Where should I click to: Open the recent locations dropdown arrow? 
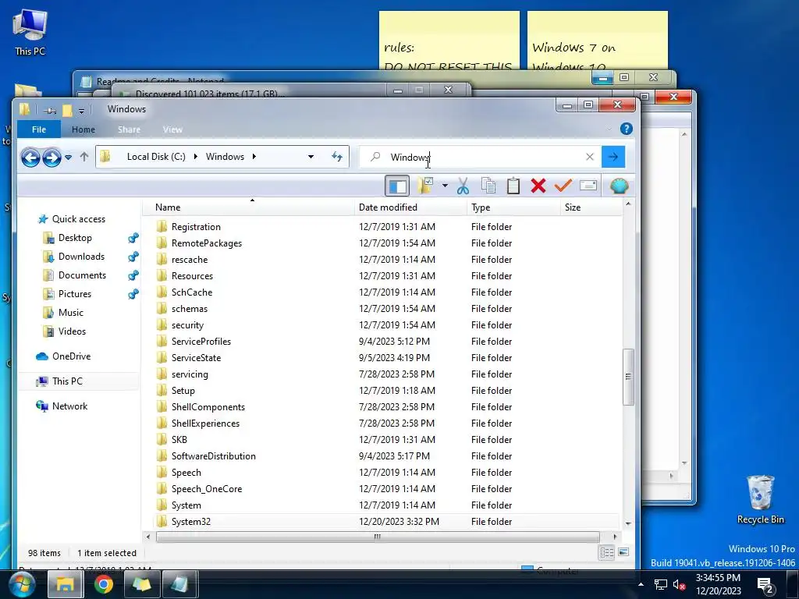(x=69, y=158)
